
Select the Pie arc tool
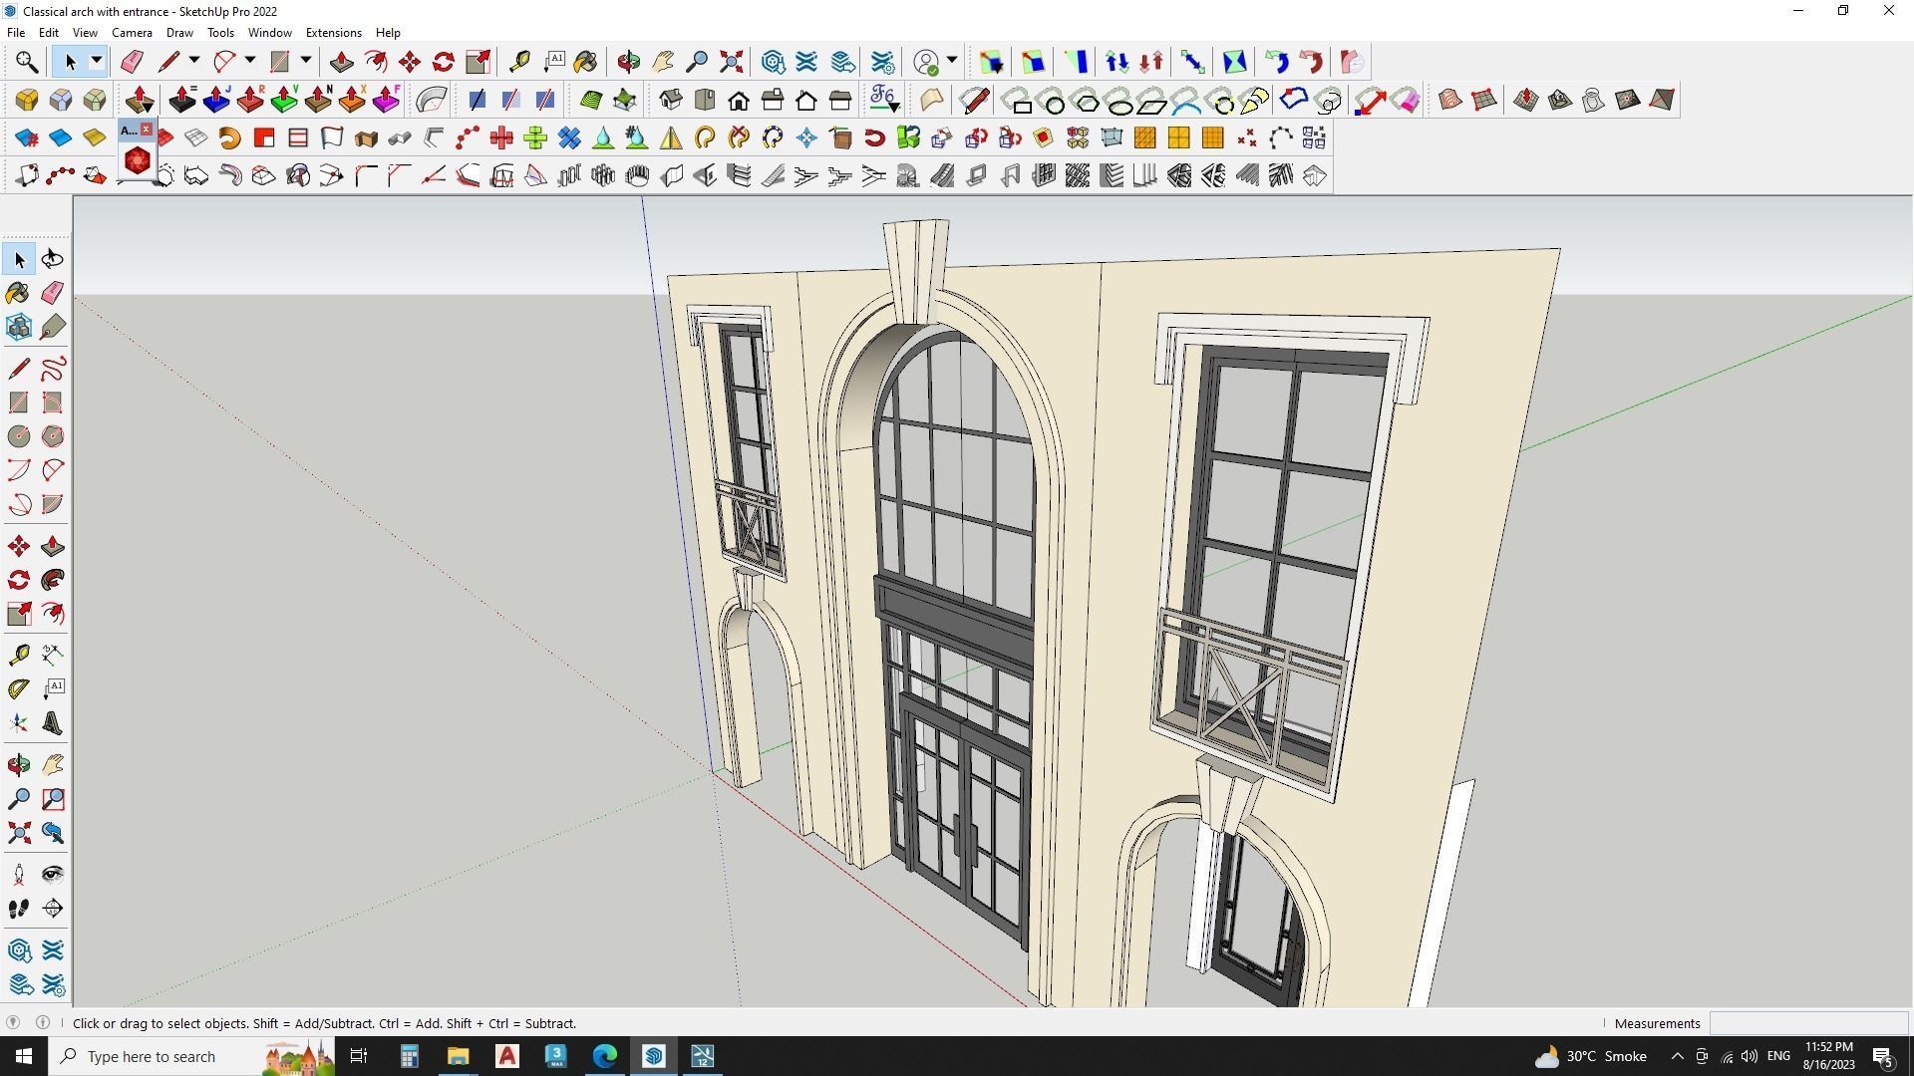52,504
